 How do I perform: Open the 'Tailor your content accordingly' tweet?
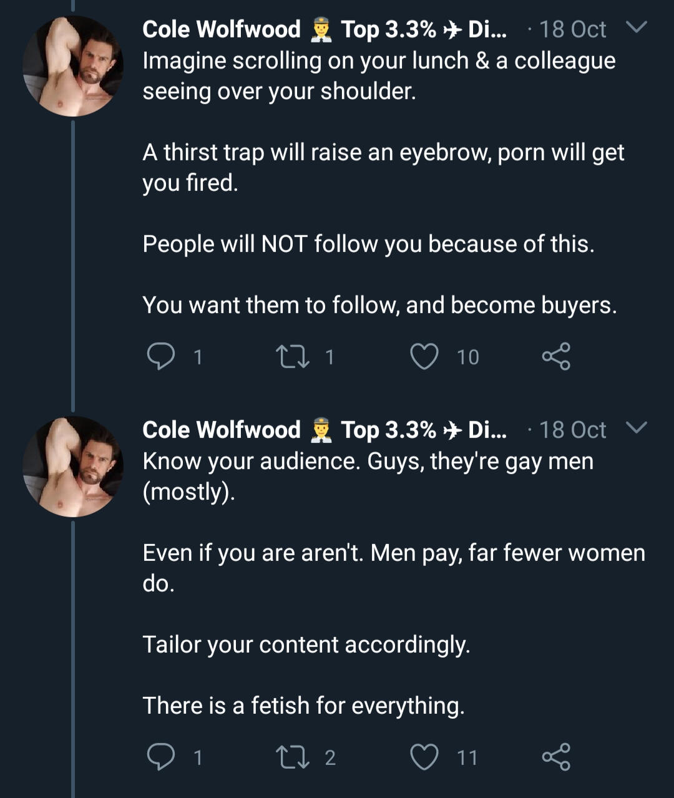point(306,645)
